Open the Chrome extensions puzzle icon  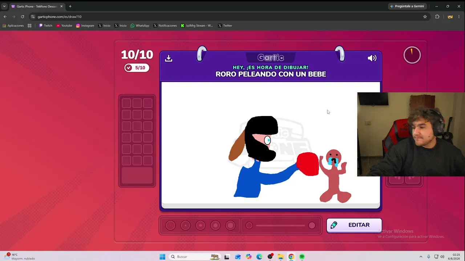tap(437, 17)
